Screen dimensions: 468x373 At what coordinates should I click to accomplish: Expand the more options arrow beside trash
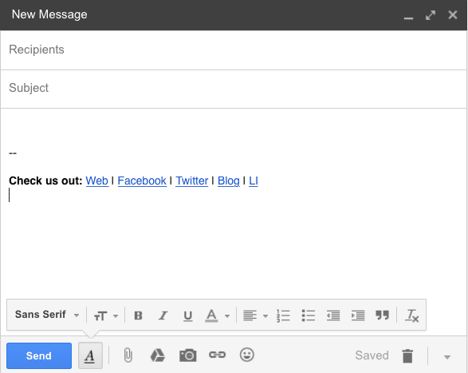click(447, 357)
